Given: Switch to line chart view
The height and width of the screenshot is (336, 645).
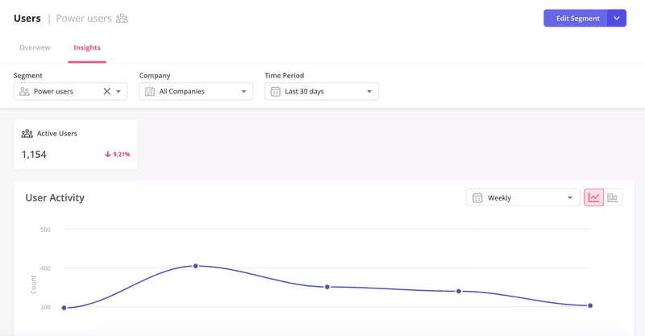Looking at the screenshot, I should pyautogui.click(x=594, y=197).
